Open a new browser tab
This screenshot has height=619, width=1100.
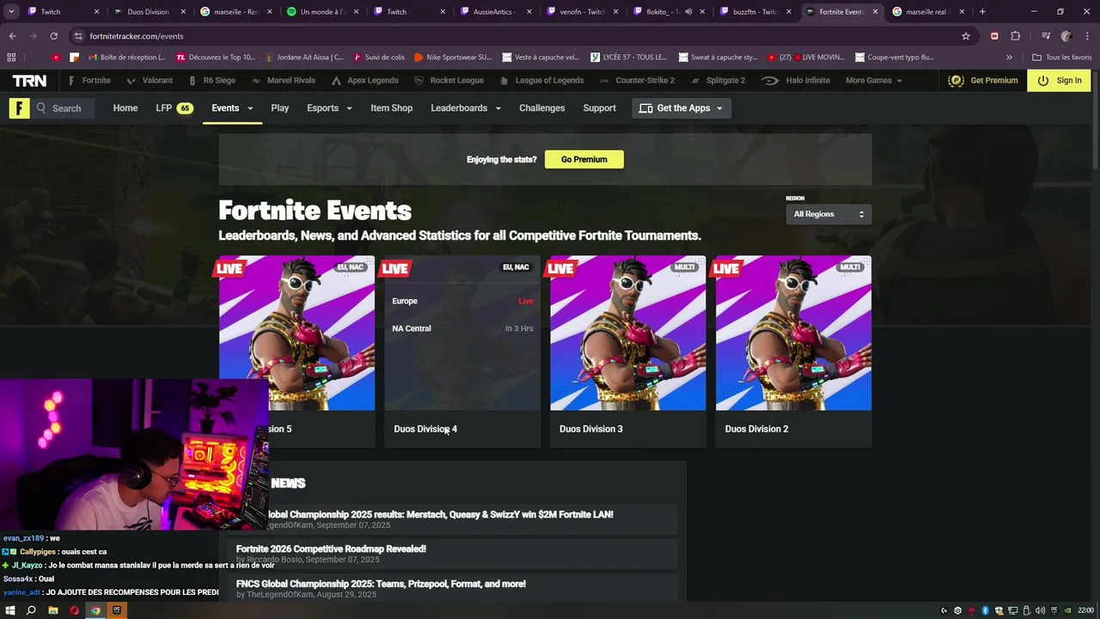point(982,12)
